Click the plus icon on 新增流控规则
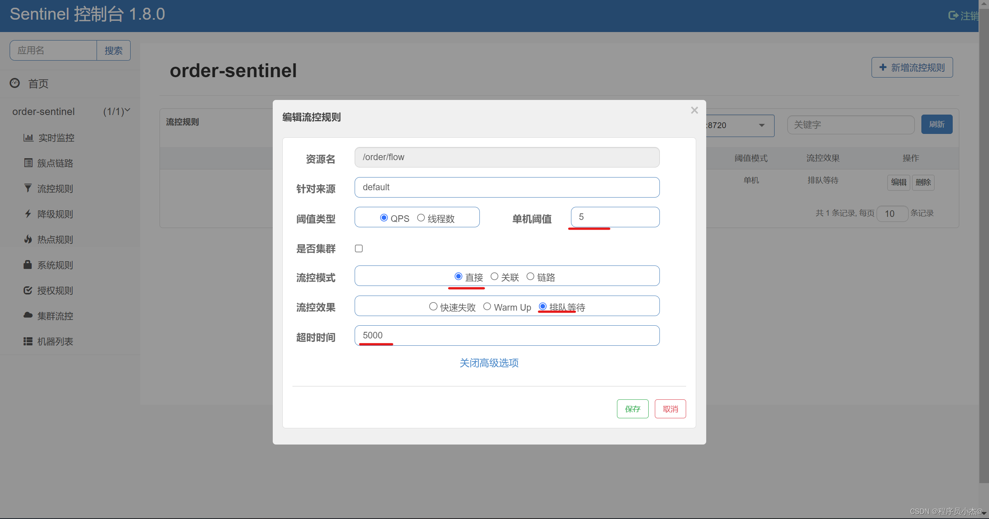Image resolution: width=989 pixels, height=519 pixels. click(883, 68)
